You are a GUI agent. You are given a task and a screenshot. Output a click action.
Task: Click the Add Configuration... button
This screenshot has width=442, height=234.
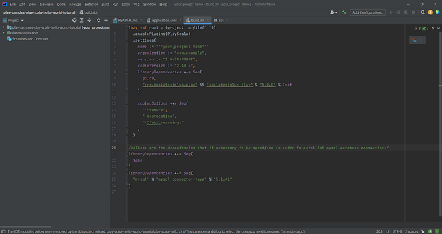[x=368, y=12]
